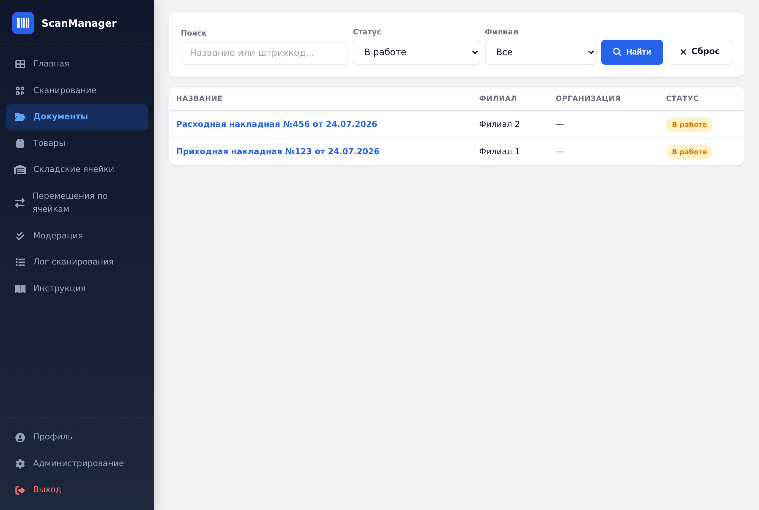Click the open folder icon beside Документы

(20, 117)
